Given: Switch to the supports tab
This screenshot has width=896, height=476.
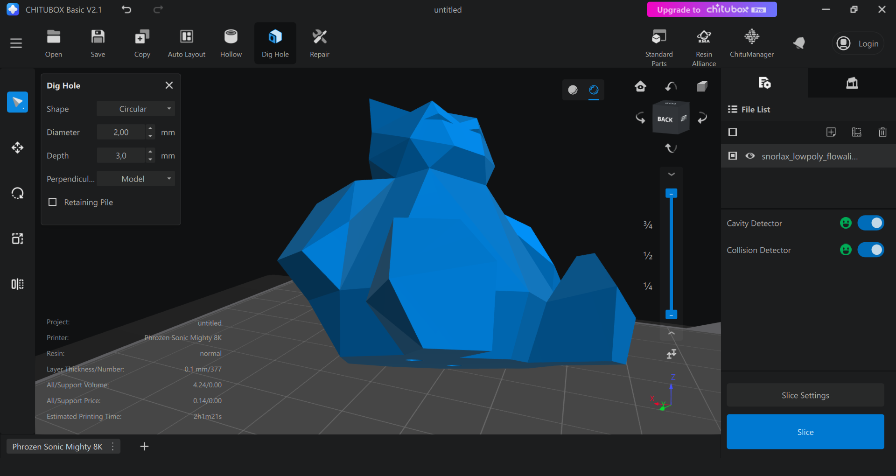Looking at the screenshot, I should tap(852, 83).
